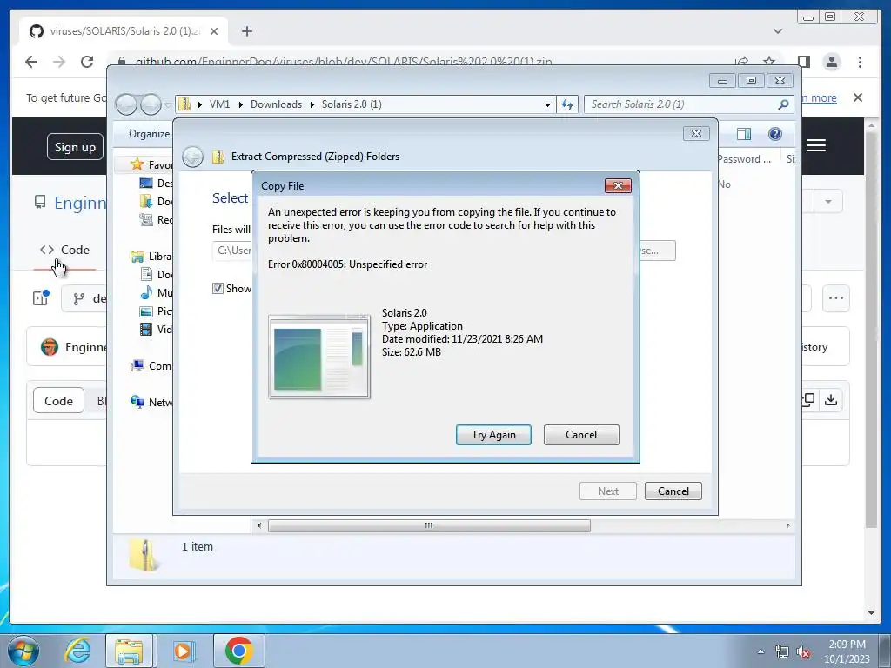Image resolution: width=891 pixels, height=668 pixels.
Task: Toggle Show extracted files checkbox
Action: (x=218, y=289)
